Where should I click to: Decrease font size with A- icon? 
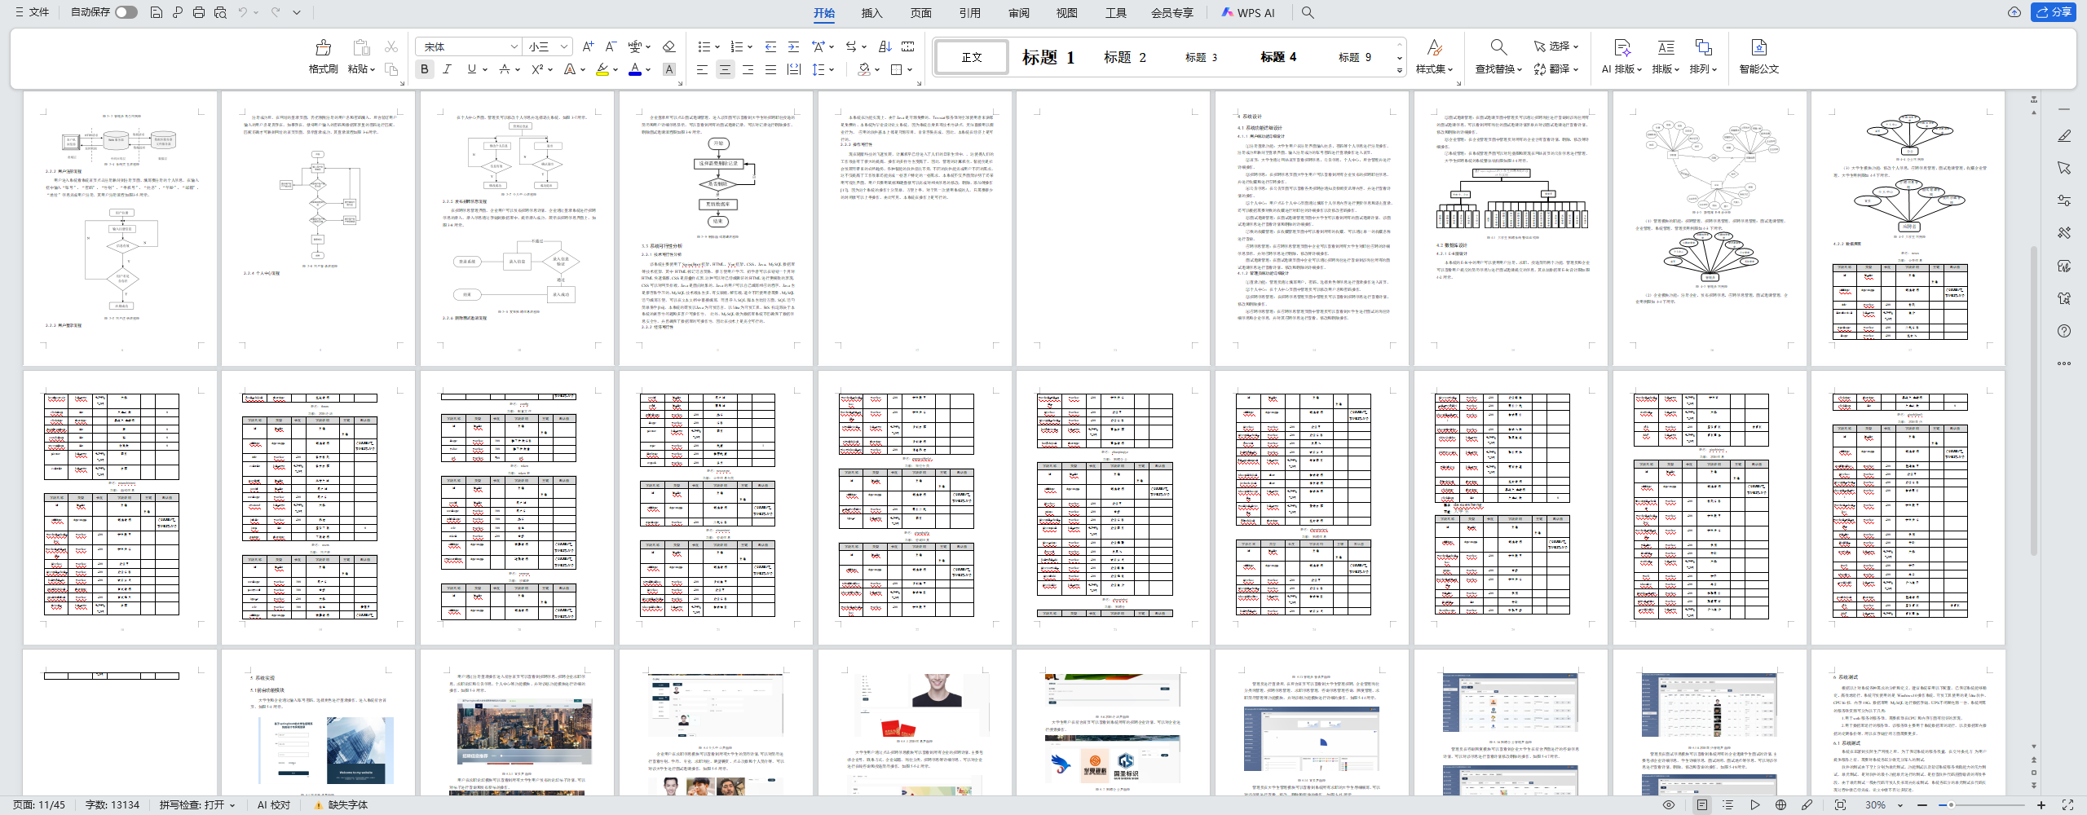point(611,46)
